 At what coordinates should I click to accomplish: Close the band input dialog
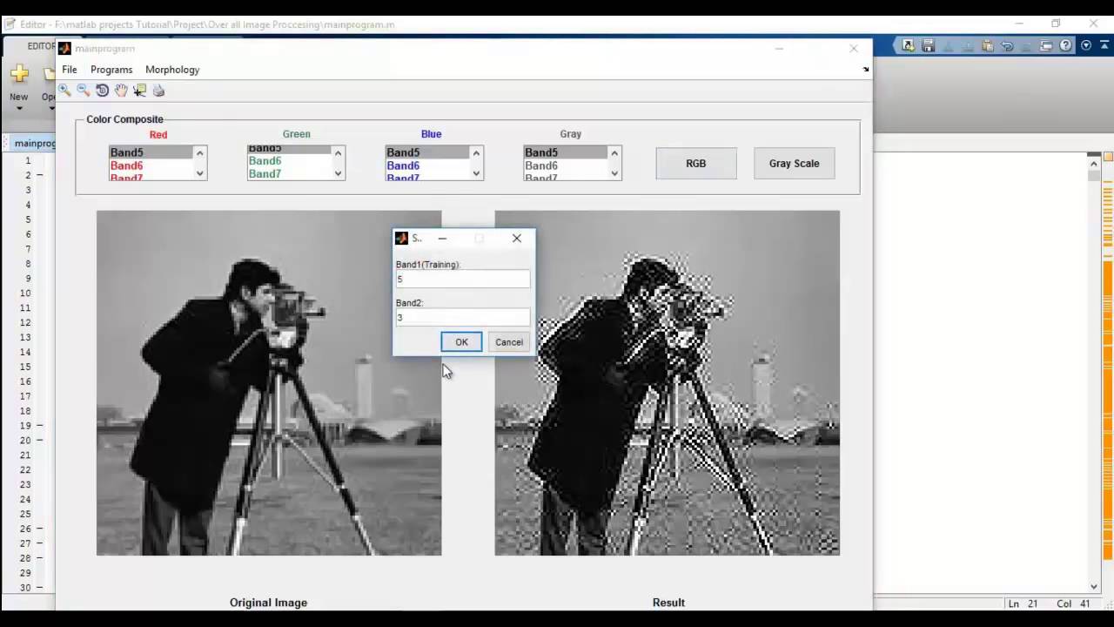[517, 238]
